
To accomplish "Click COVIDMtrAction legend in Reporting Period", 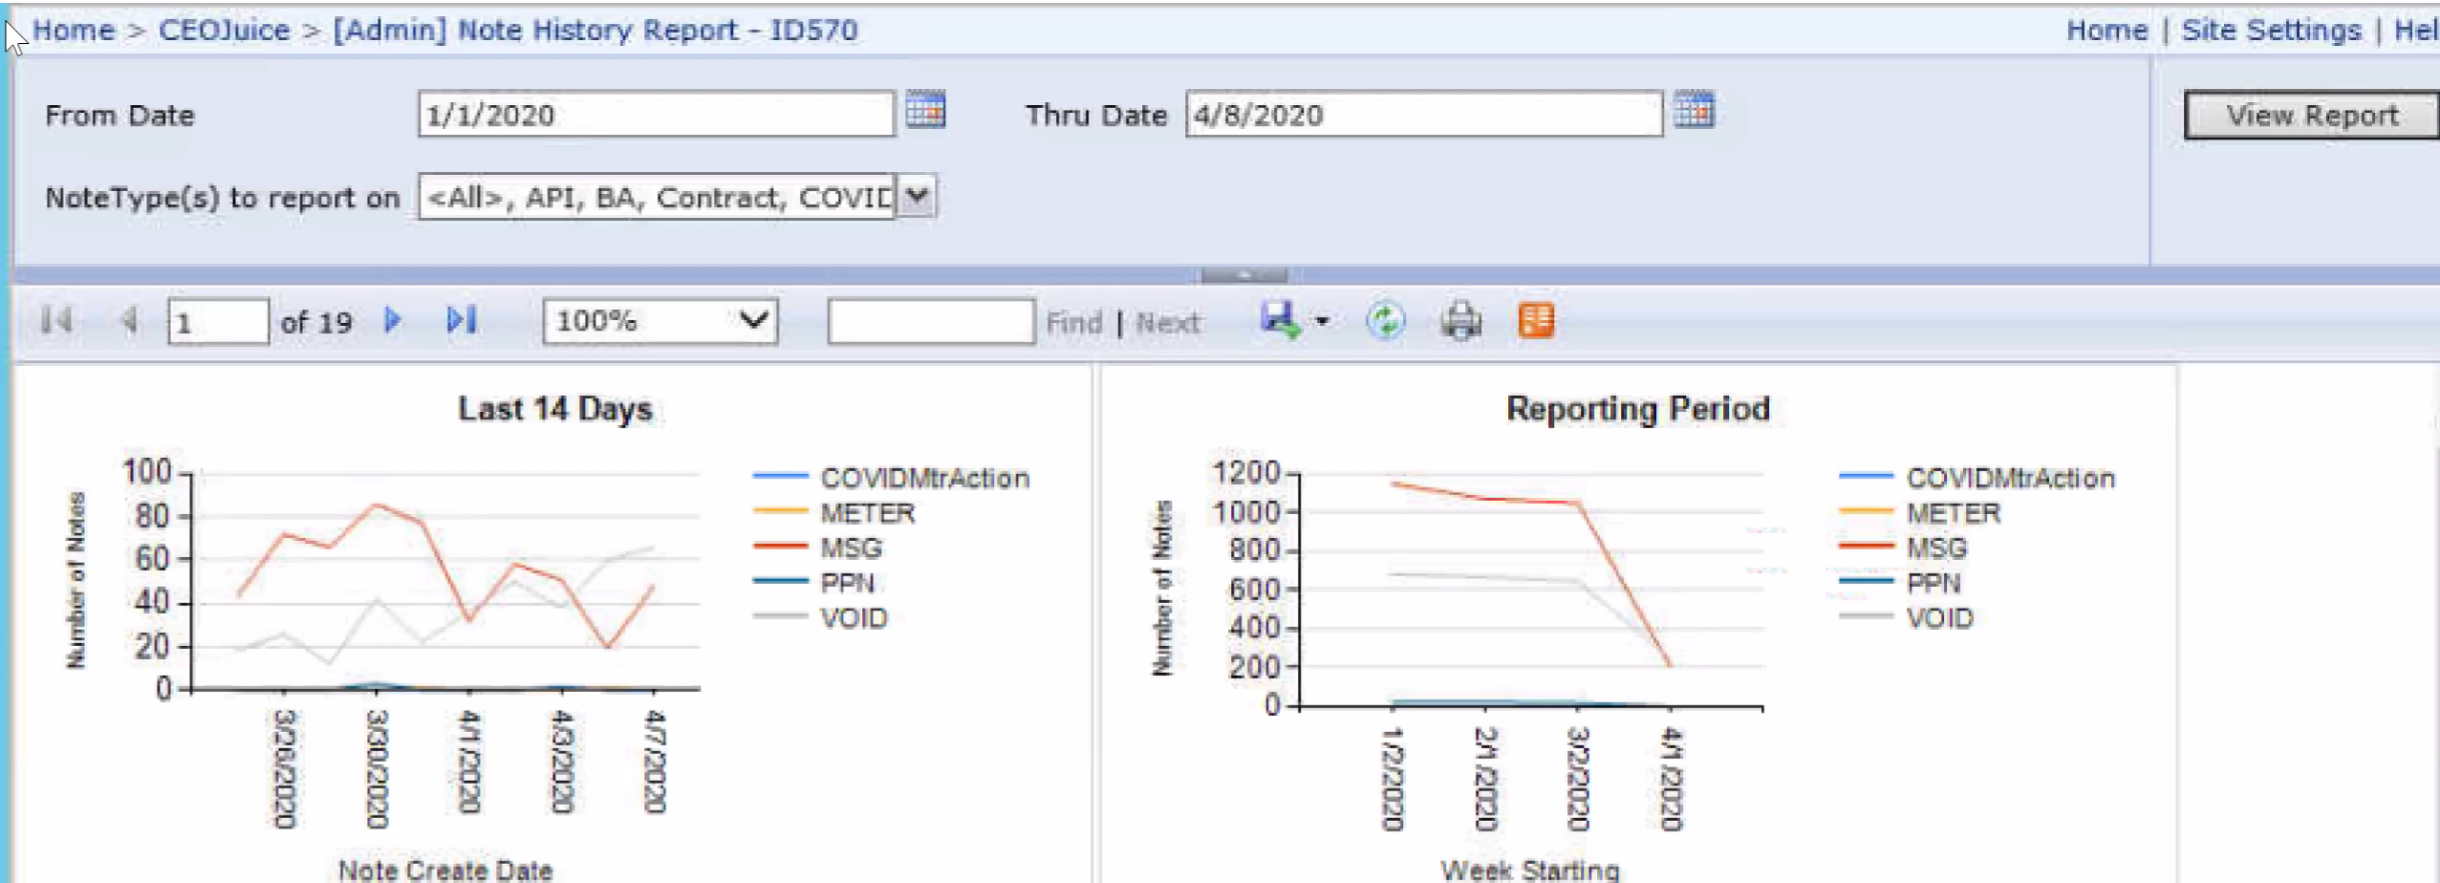I will pyautogui.click(x=2010, y=478).
